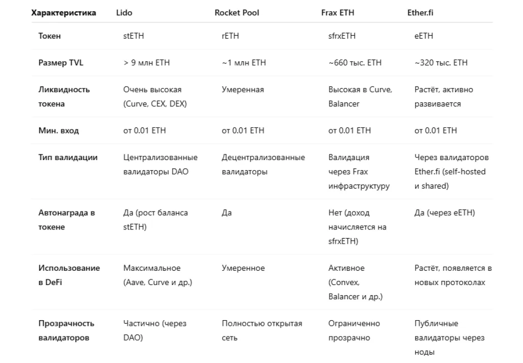Click the "Ликвидность токена" row label
Screen dimensions: 523x363
pyautogui.click(x=64, y=96)
